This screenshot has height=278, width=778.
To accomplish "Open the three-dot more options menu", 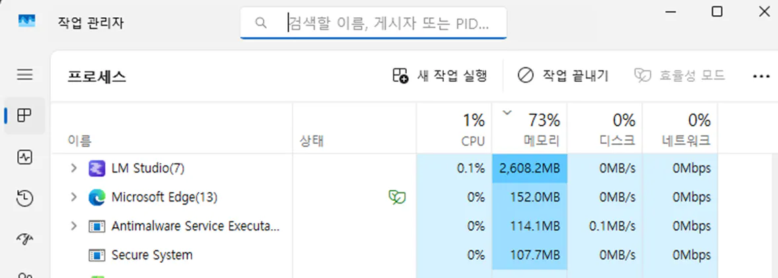I will point(761,77).
